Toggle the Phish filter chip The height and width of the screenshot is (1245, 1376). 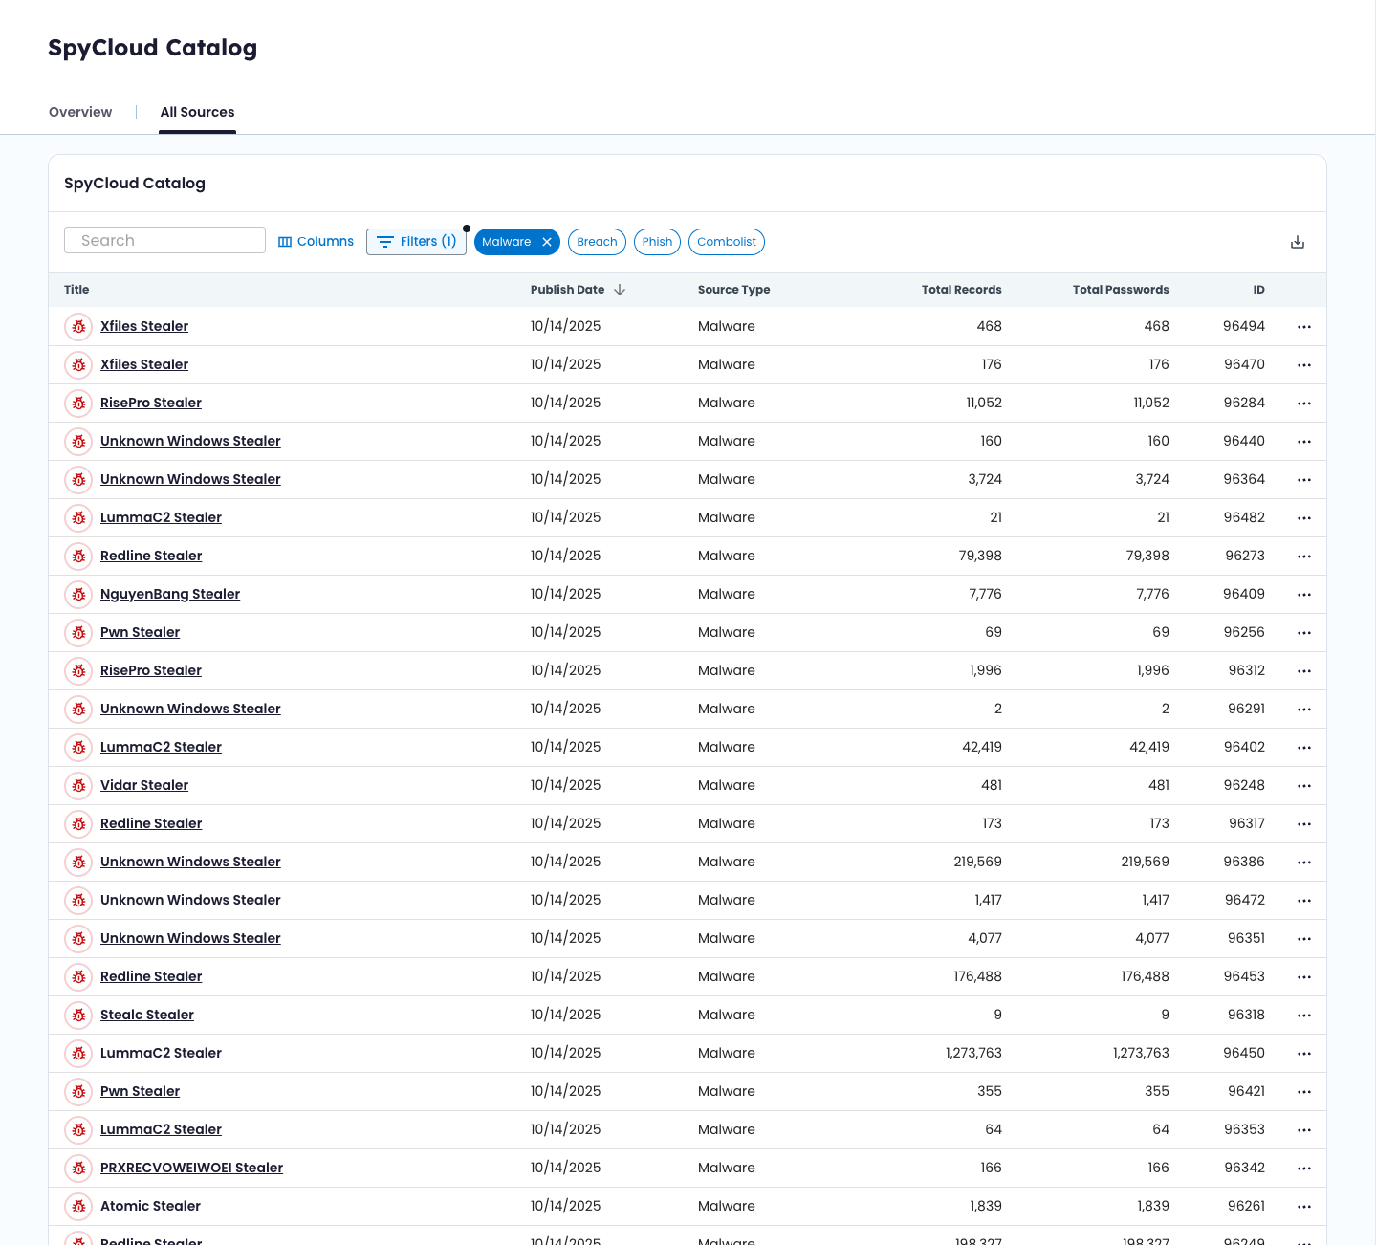[x=657, y=242]
